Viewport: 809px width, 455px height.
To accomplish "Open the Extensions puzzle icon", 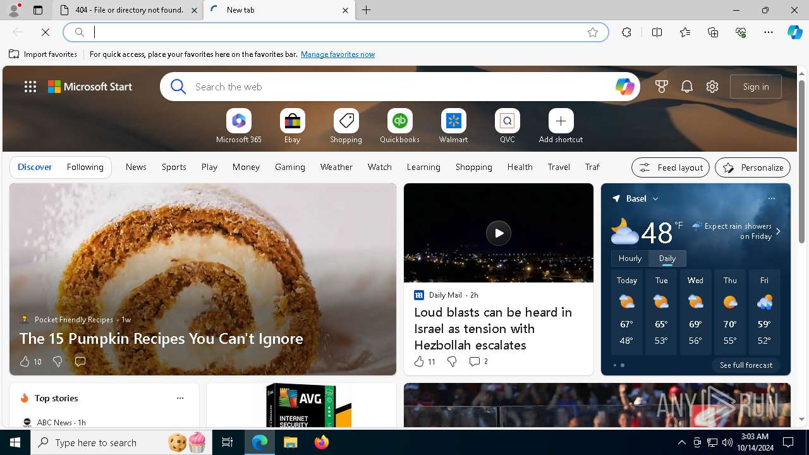I will pyautogui.click(x=626, y=32).
